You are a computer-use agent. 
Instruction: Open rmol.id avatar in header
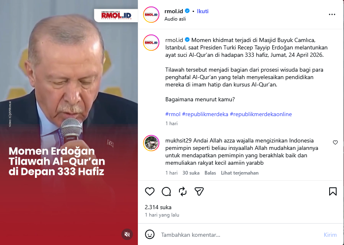pos(151,15)
